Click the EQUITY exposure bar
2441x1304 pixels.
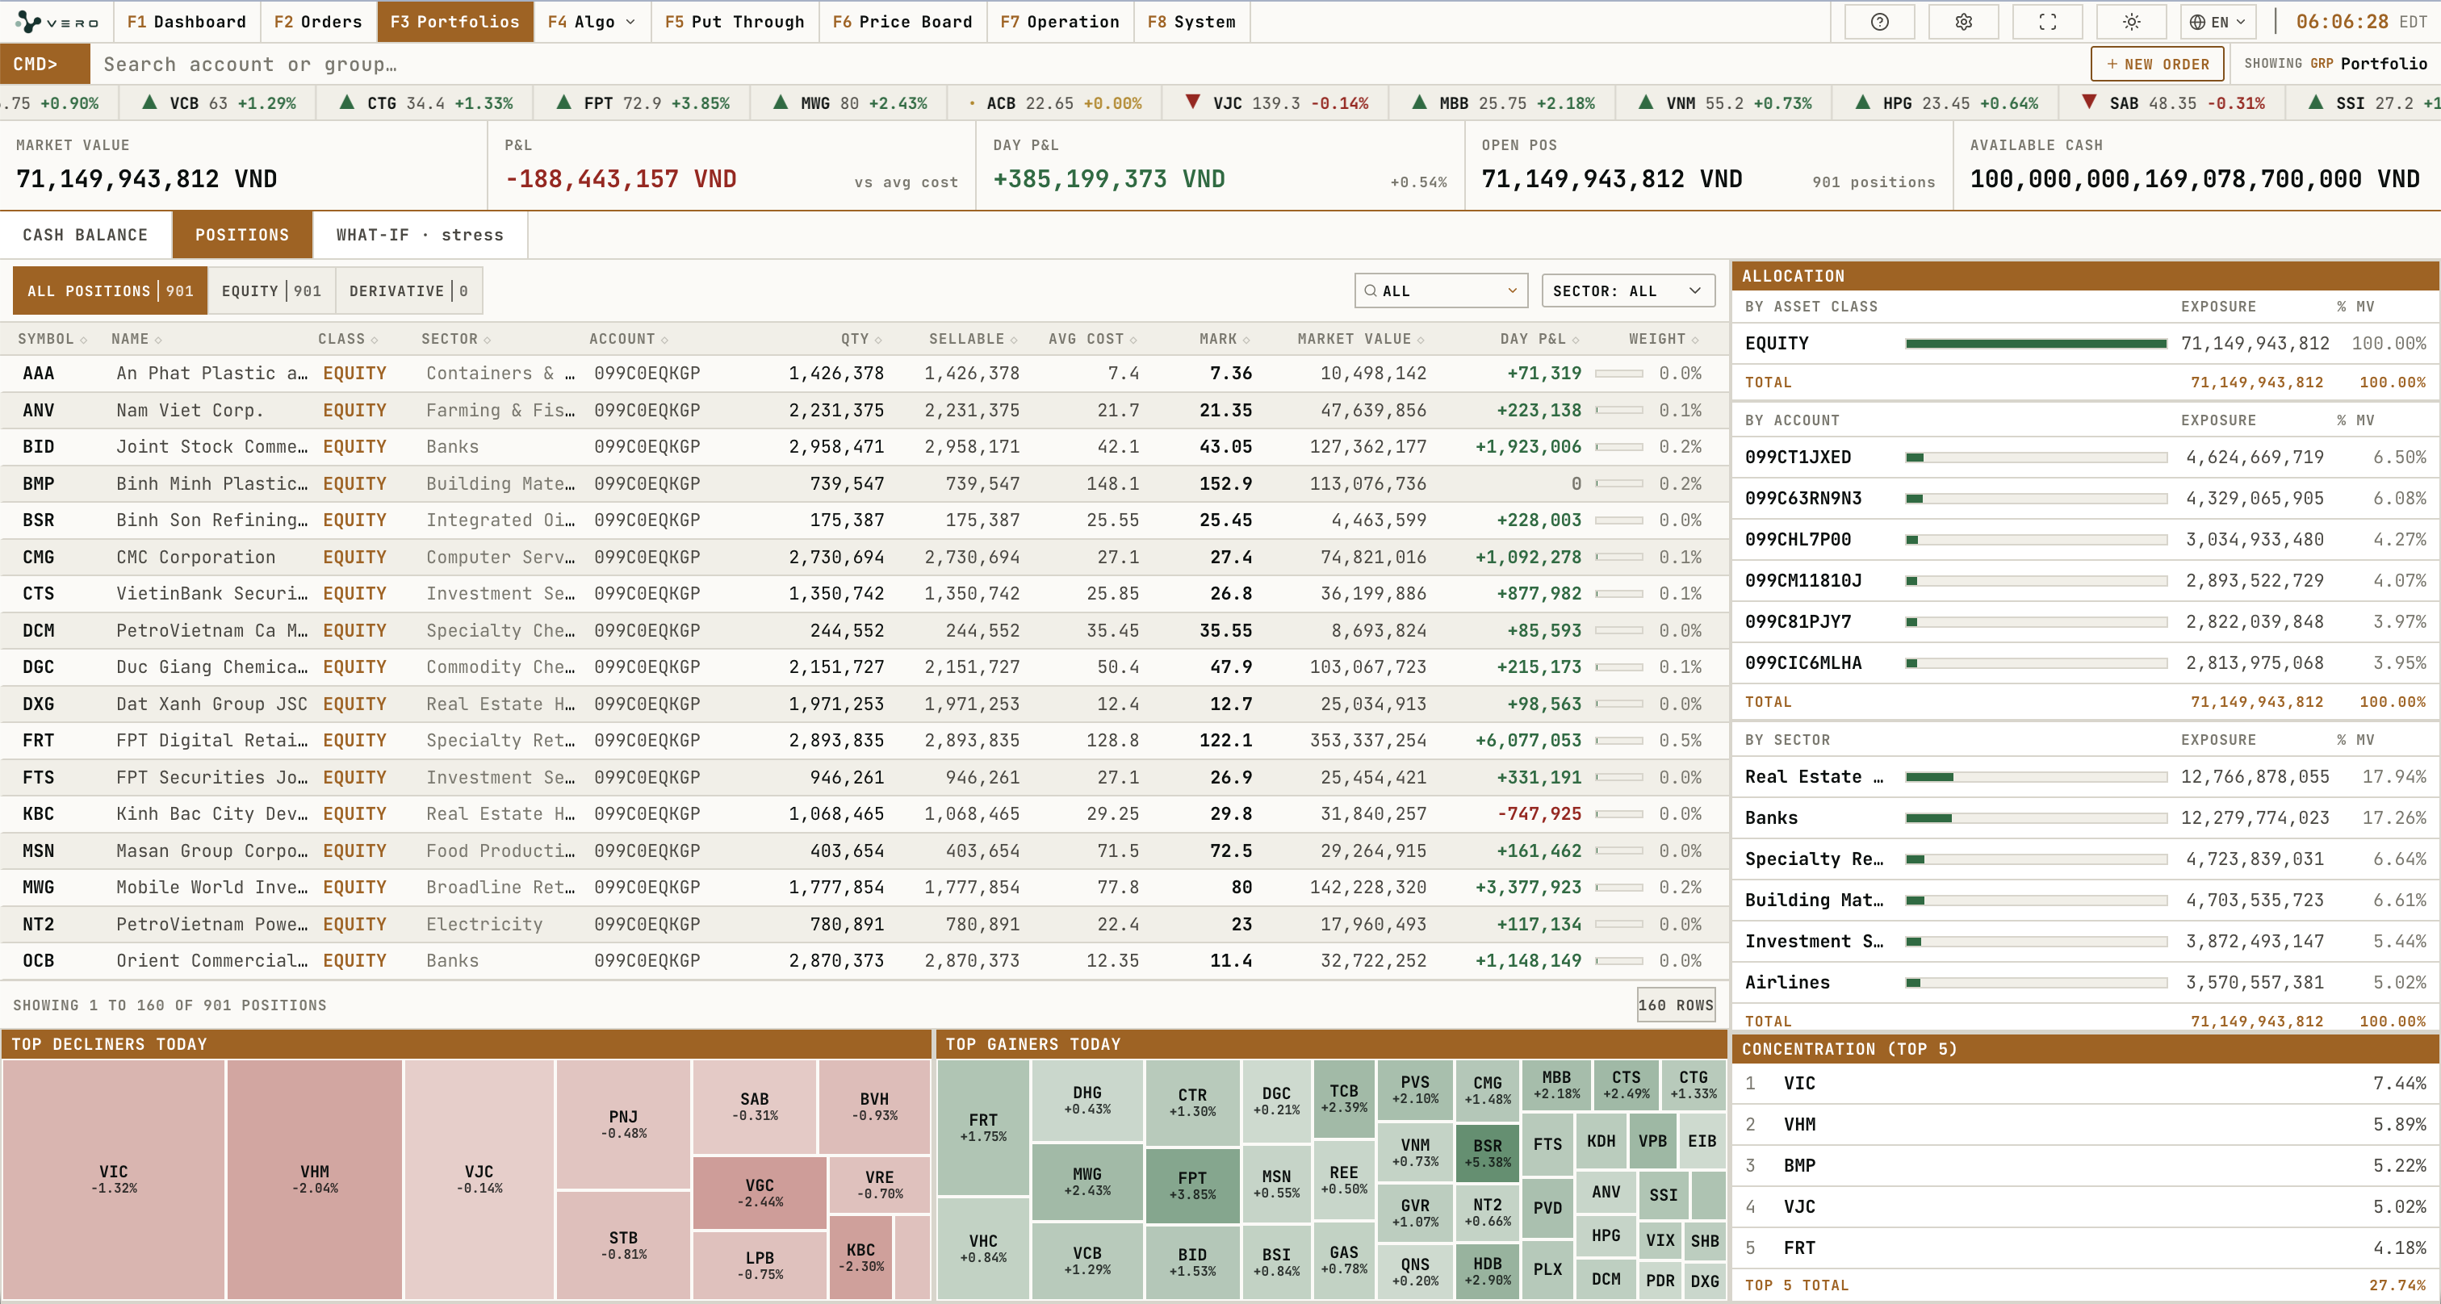point(2036,344)
